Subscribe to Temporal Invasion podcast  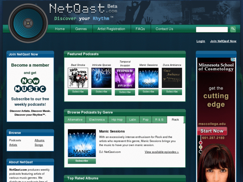[125, 92]
